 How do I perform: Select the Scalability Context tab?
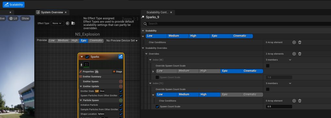pyautogui.click(x=157, y=13)
